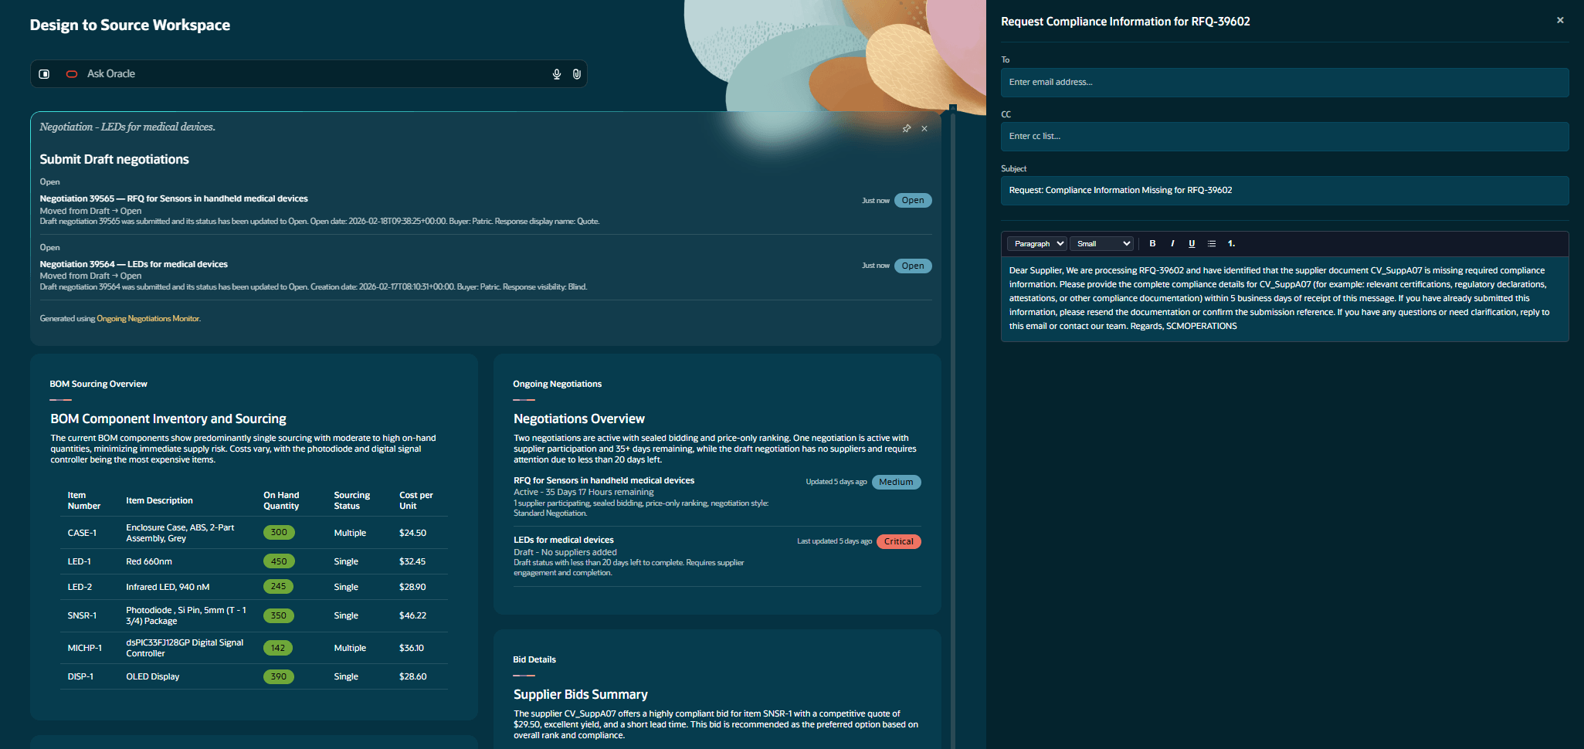
Task: Click the $24.50 cost cell
Action: click(412, 533)
